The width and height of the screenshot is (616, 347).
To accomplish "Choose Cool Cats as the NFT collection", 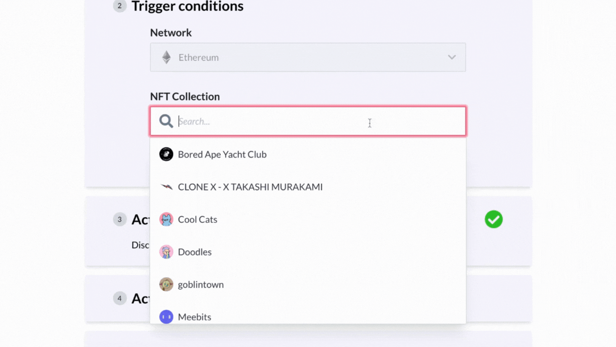I will click(197, 219).
